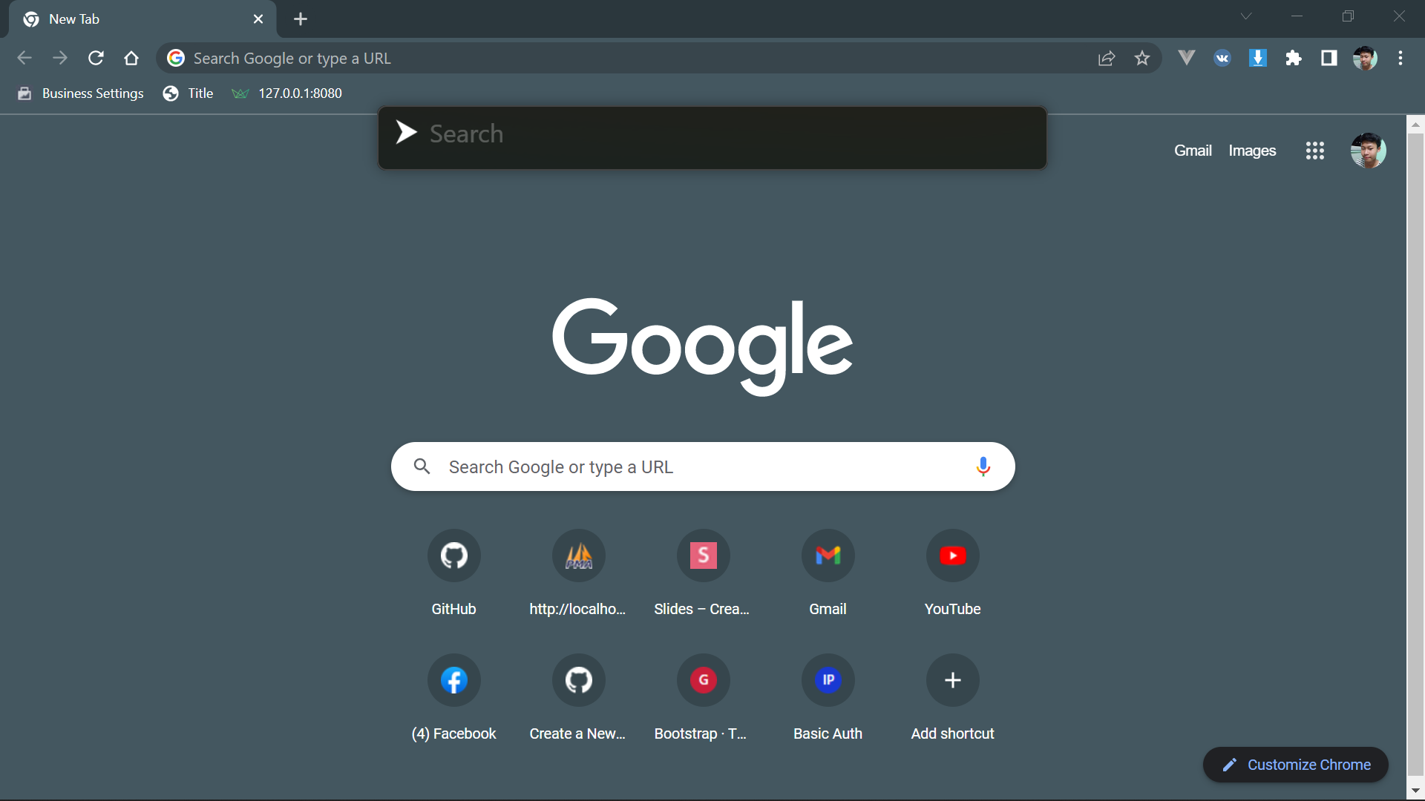
Task: Click the Customize Chrome button
Action: 1295,765
